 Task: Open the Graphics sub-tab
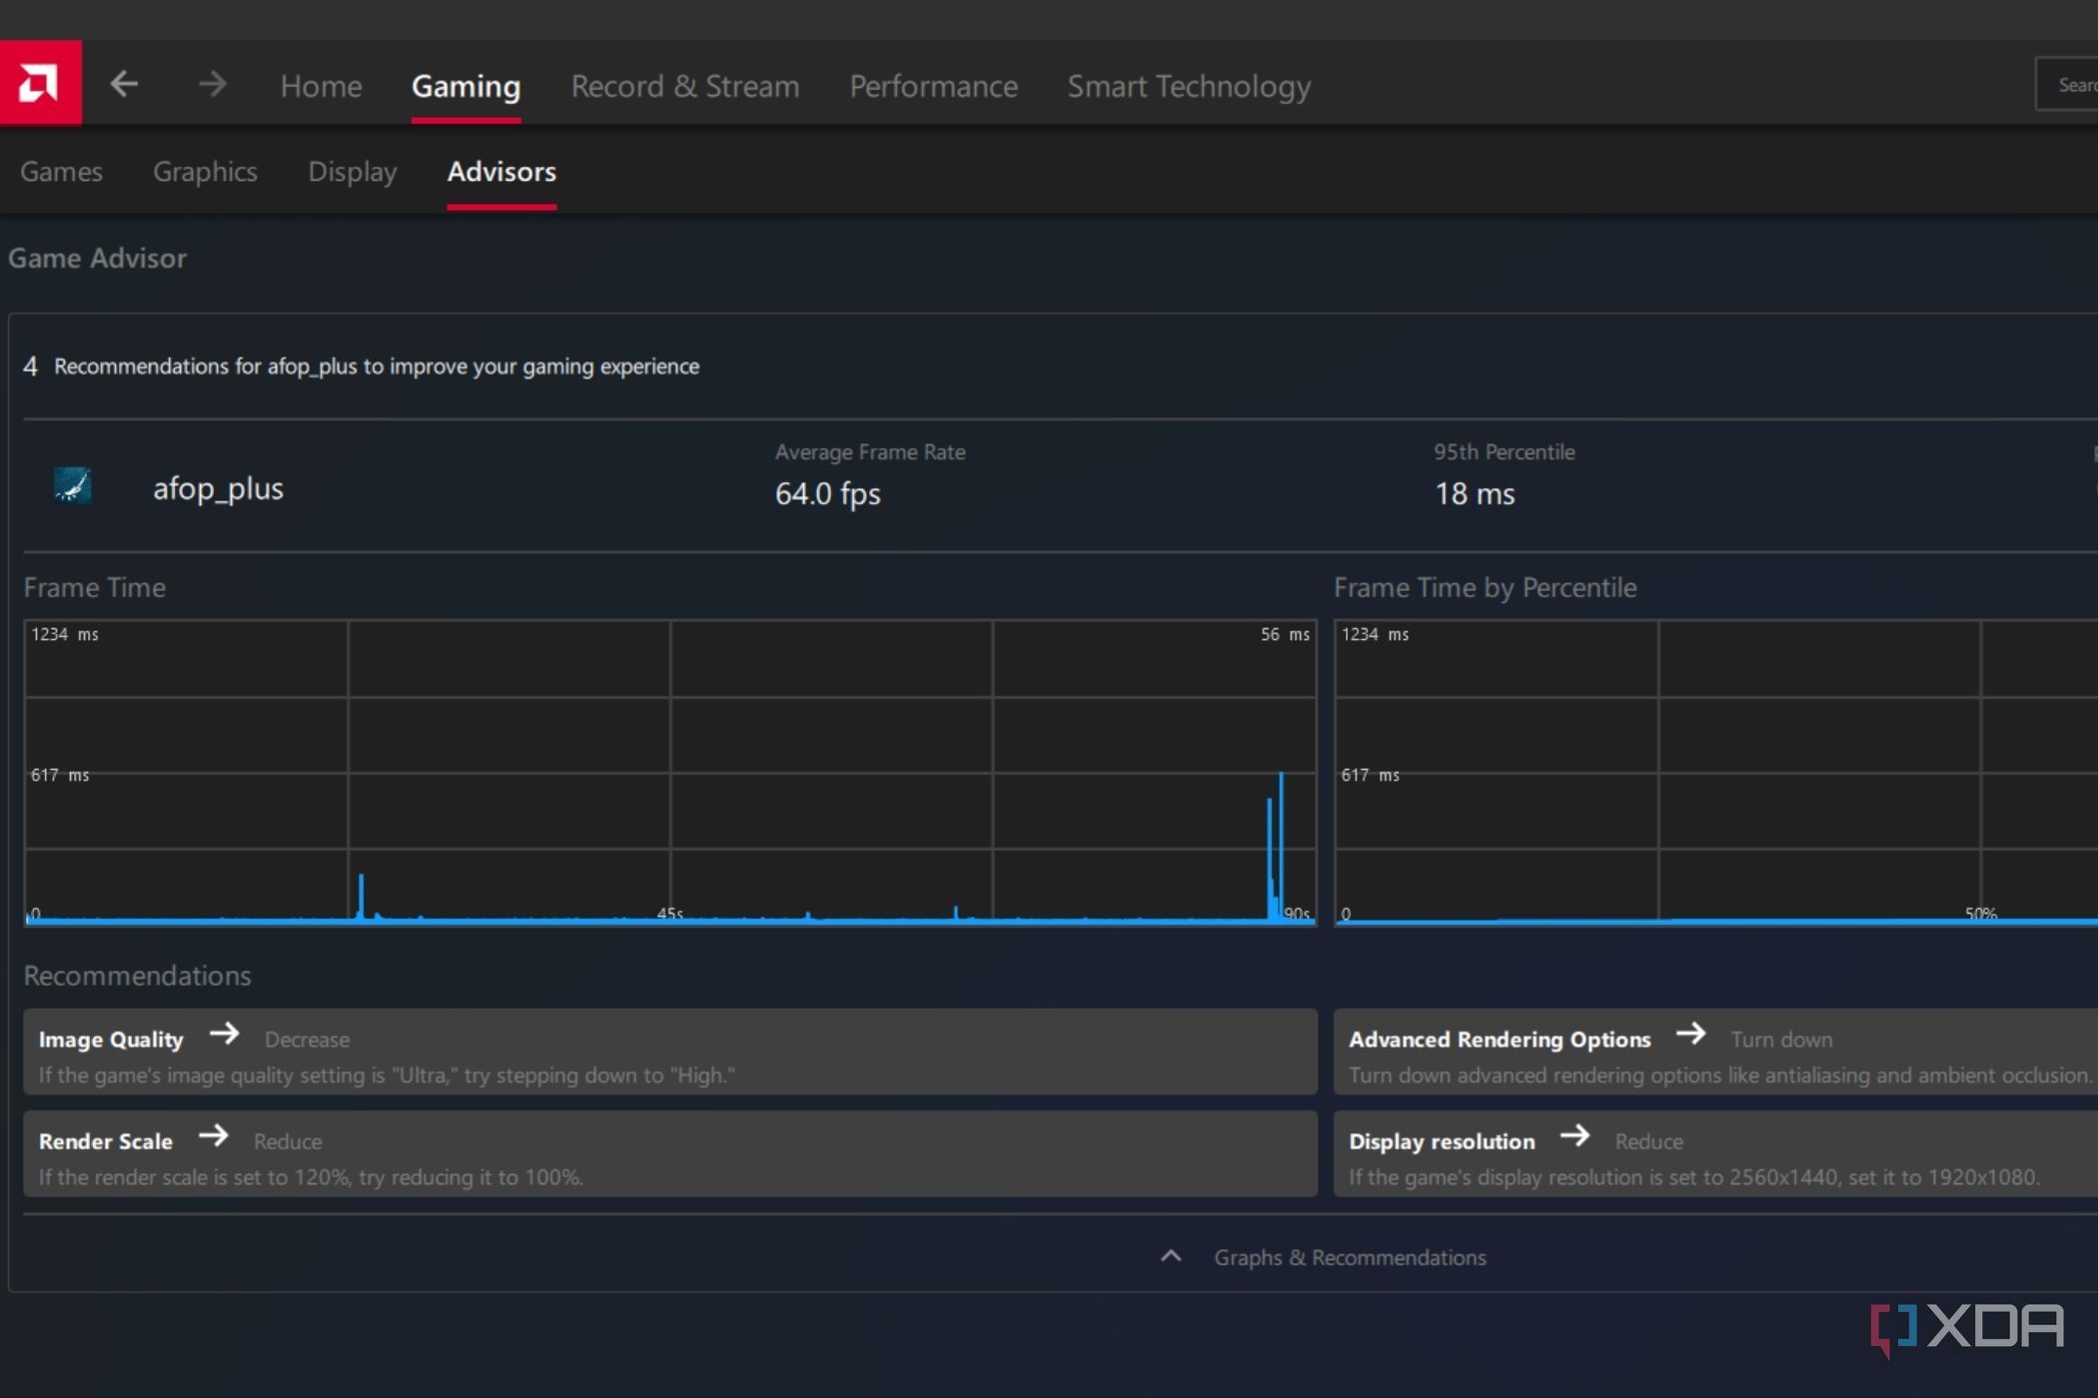[x=205, y=172]
